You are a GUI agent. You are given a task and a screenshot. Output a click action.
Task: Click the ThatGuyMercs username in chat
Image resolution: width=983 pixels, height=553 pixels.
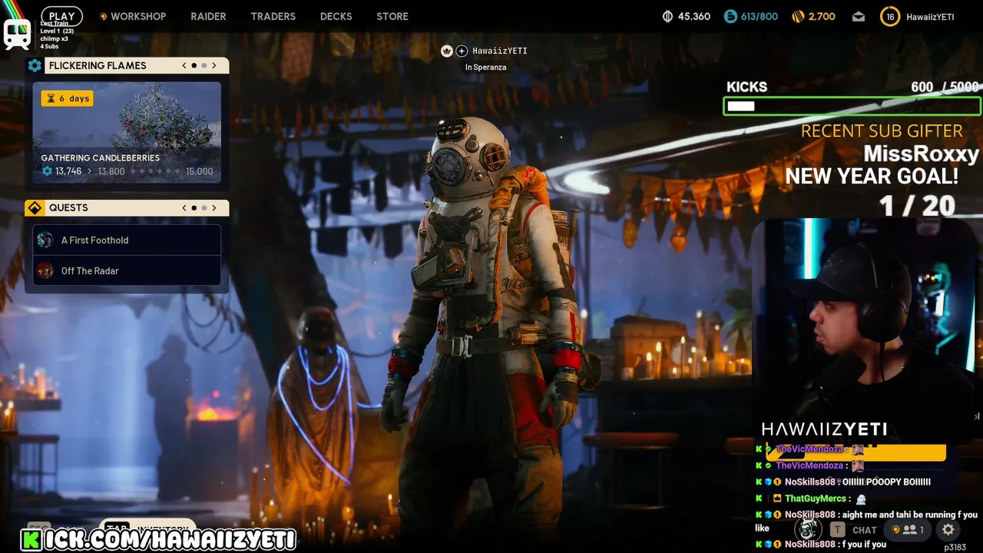(x=816, y=498)
